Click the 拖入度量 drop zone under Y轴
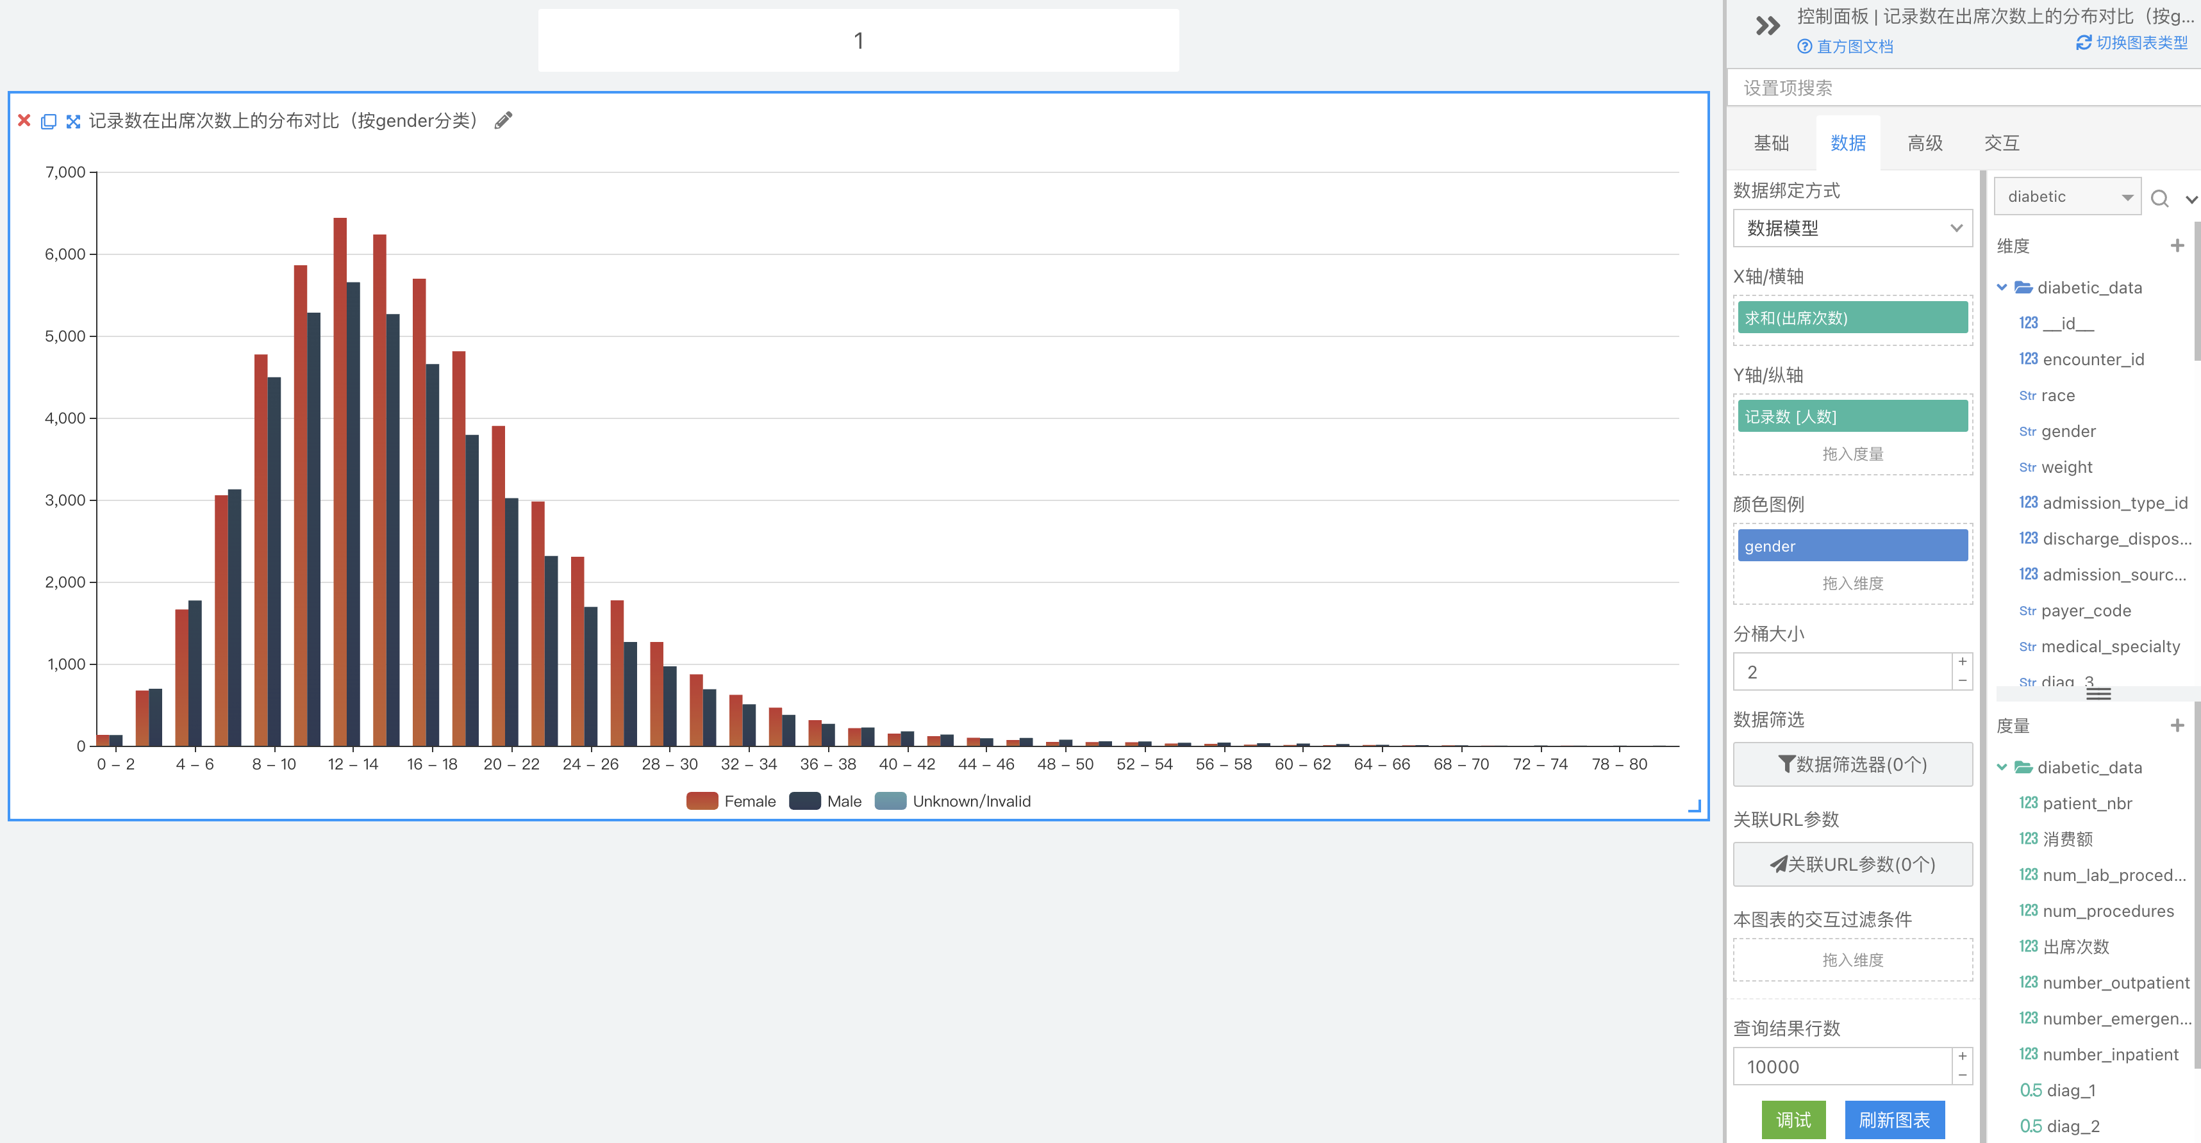This screenshot has height=1143, width=2201. tap(1852, 454)
